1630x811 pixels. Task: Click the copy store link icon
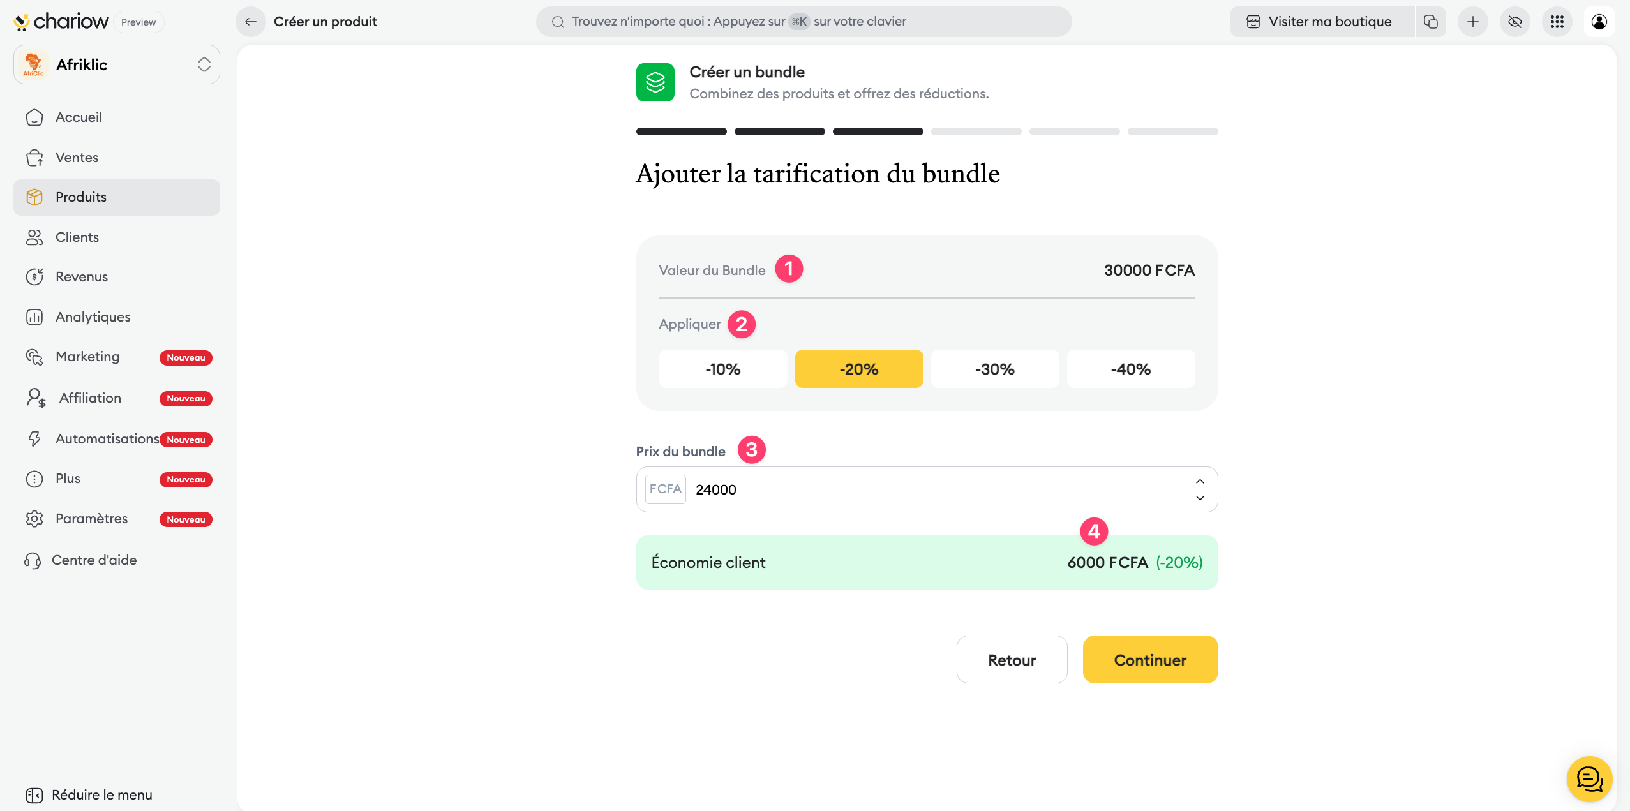(x=1431, y=22)
